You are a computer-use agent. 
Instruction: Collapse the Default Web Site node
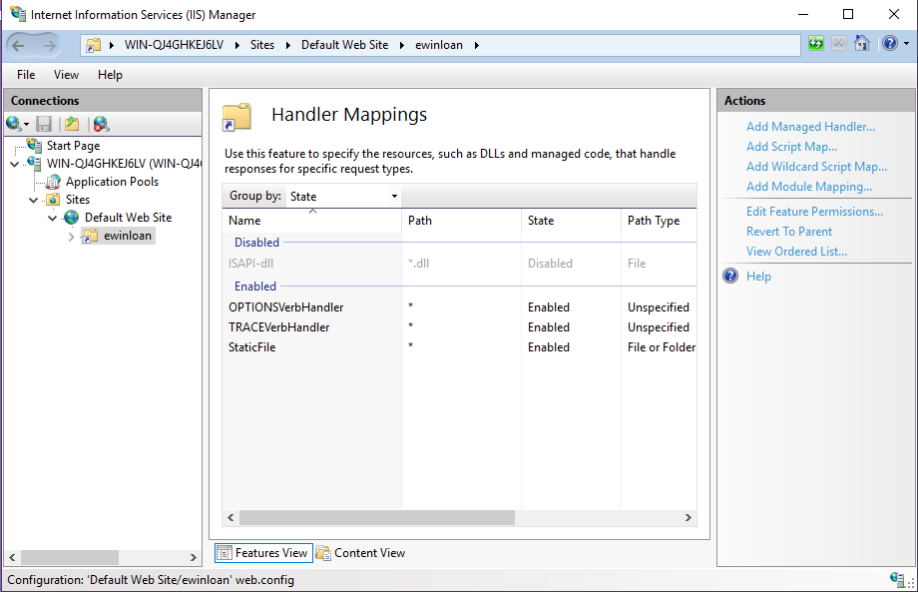pyautogui.click(x=52, y=219)
